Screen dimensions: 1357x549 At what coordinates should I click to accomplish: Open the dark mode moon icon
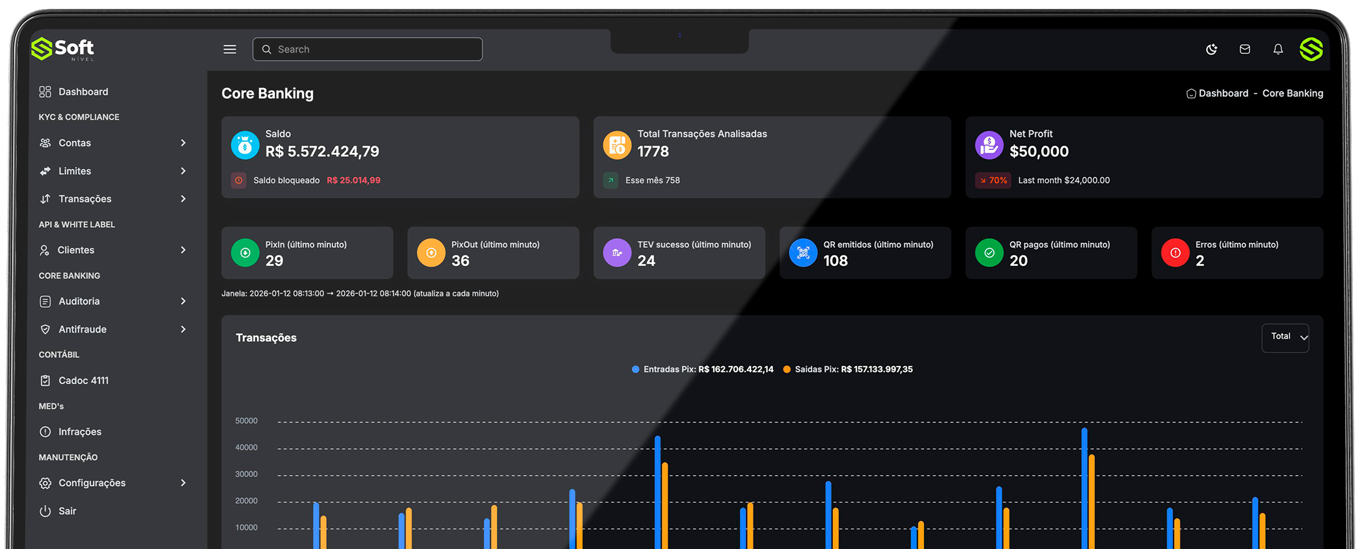(x=1211, y=49)
